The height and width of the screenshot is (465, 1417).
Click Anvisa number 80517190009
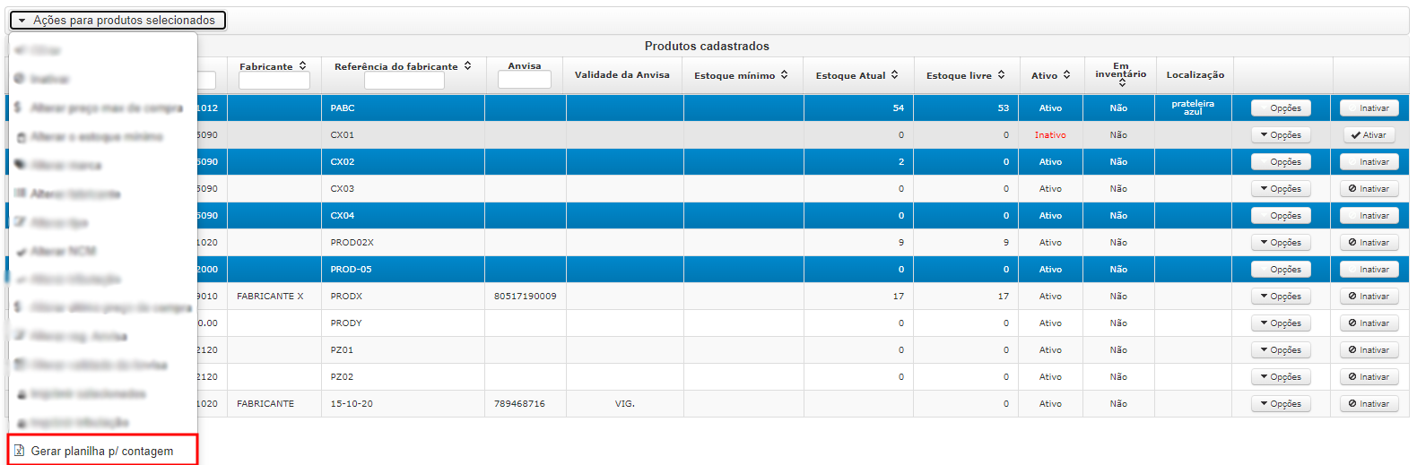(x=525, y=296)
